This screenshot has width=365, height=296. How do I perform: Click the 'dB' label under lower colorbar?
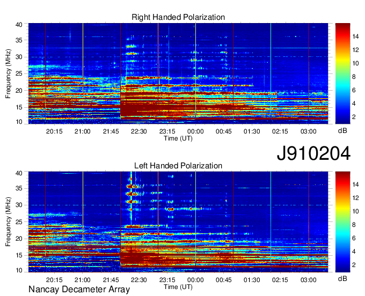(342, 278)
